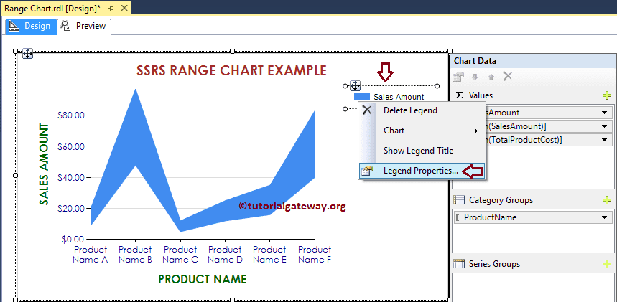Expand the SalesAmount series dropdown

tap(604, 113)
